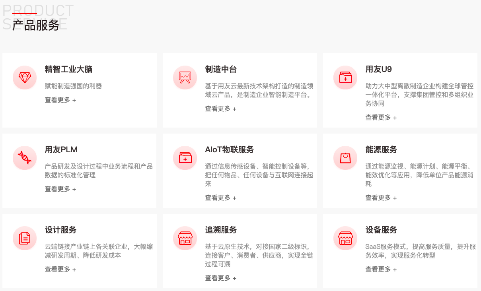481x291 pixels.
Task: Open 查看更多 under 制造中台
Action: (221, 109)
